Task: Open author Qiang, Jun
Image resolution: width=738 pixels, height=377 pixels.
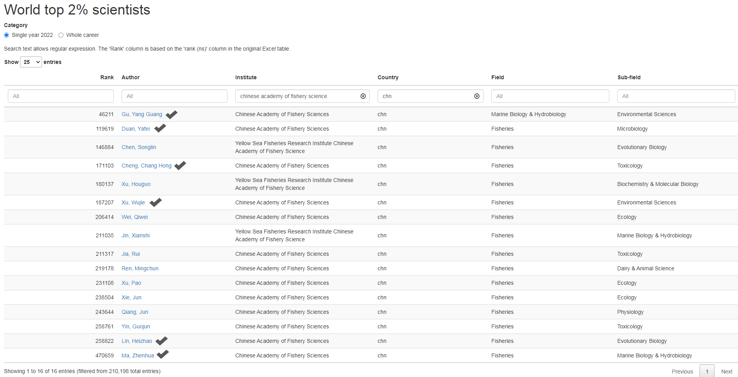Action: pos(135,312)
